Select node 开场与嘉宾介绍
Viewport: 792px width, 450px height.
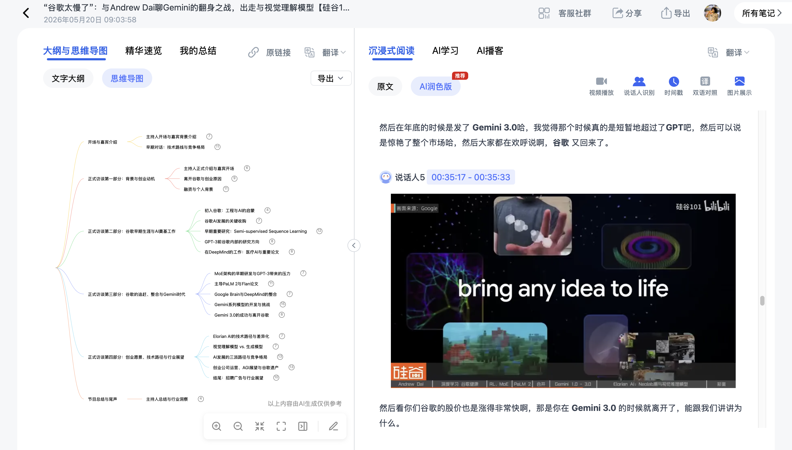(103, 142)
